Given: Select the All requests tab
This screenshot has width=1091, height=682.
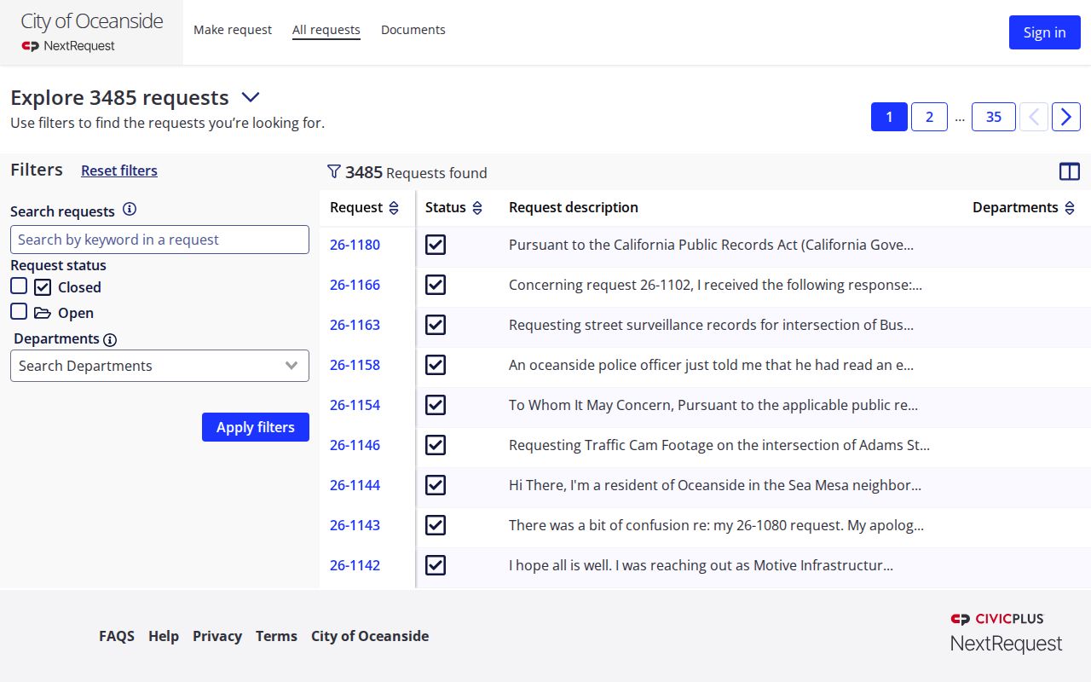Looking at the screenshot, I should [x=326, y=30].
